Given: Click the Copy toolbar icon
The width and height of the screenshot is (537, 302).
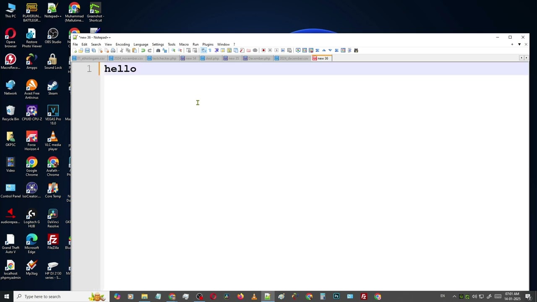Looking at the screenshot, I should point(128,50).
